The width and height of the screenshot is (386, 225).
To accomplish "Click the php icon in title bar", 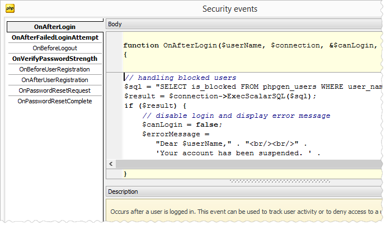I will coord(10,8).
